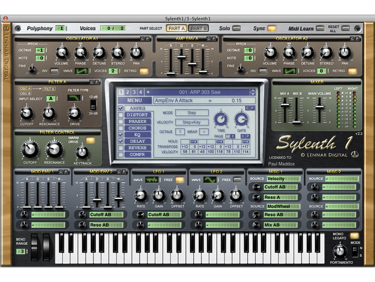Click the arpeggiator Gate knob

(242, 119)
